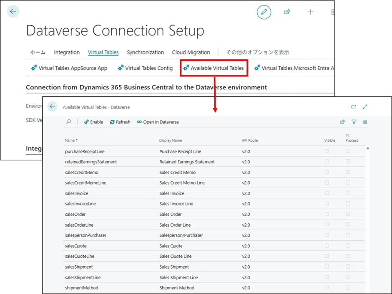Image resolution: width=392 pixels, height=294 pixels.
Task: Select salesShipmentLine name cell
Action: 83,277
